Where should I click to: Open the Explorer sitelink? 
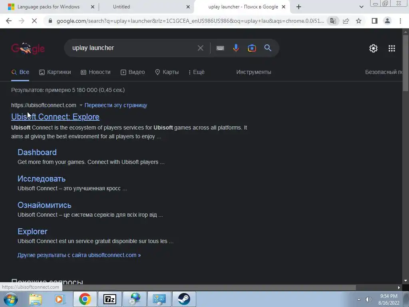click(x=32, y=231)
